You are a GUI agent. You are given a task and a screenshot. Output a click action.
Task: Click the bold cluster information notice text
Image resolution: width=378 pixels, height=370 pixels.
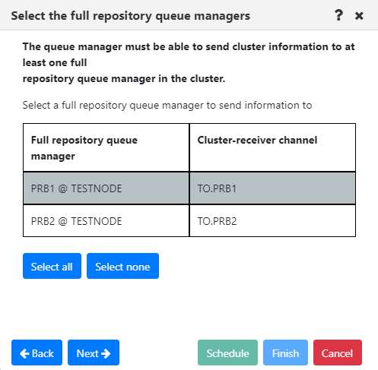(189, 62)
